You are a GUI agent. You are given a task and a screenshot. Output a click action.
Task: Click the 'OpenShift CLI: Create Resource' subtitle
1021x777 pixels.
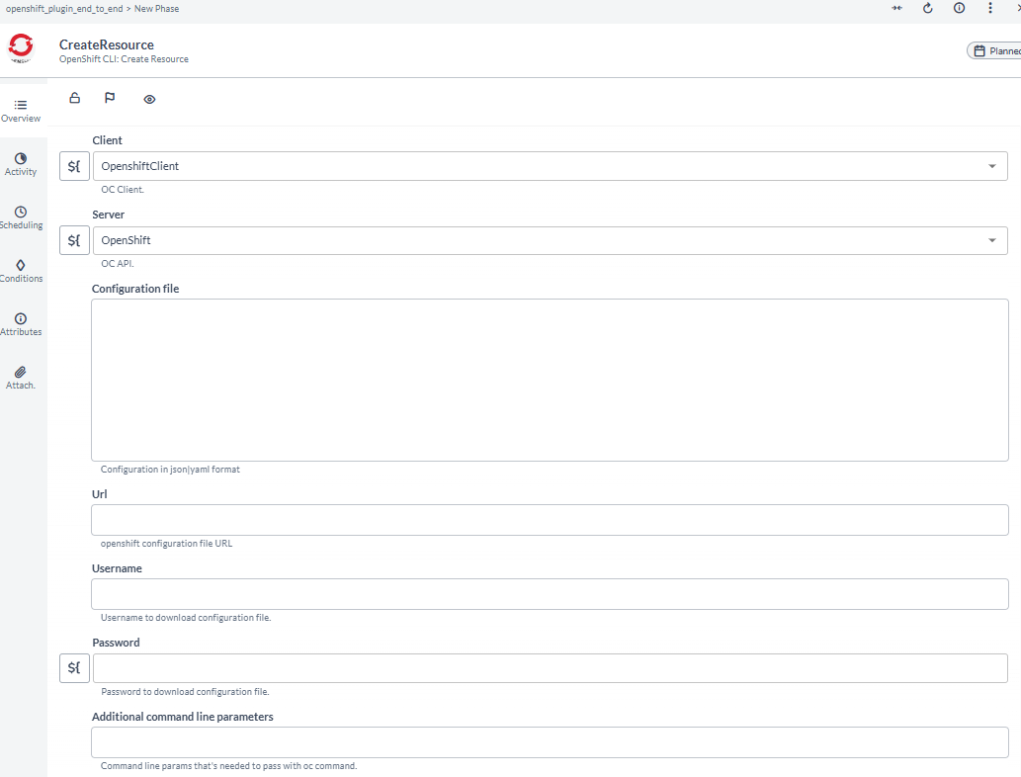[124, 58]
